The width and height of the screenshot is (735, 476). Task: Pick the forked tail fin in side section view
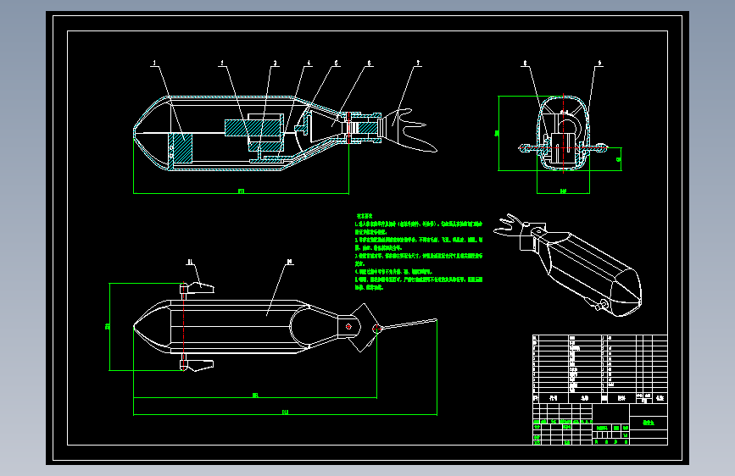point(411,130)
